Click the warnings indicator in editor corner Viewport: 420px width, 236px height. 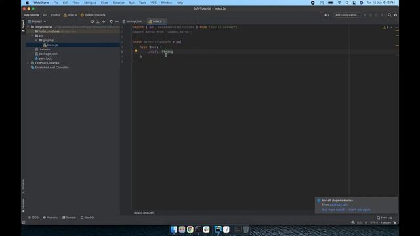tap(385, 28)
